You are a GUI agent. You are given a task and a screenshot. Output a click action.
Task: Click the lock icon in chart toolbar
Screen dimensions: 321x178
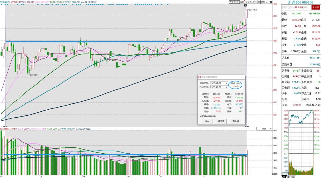[267, 2]
